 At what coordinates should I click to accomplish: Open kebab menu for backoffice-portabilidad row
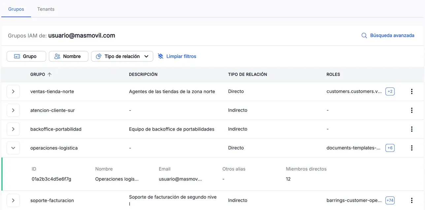(411, 129)
